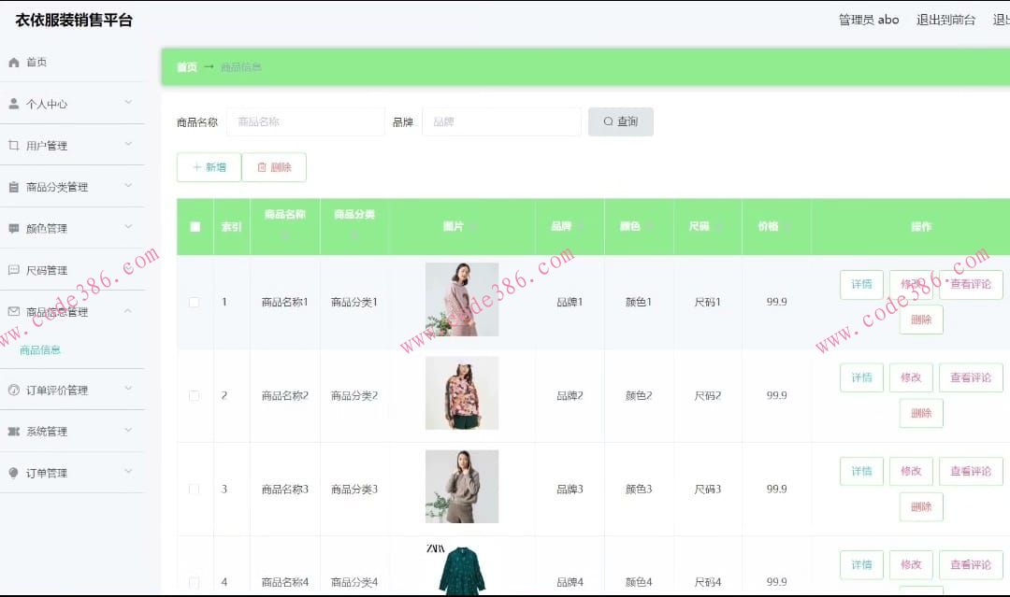1010x597 pixels.
Task: Select the 用户管理 sidebar icon
Action: 13,145
